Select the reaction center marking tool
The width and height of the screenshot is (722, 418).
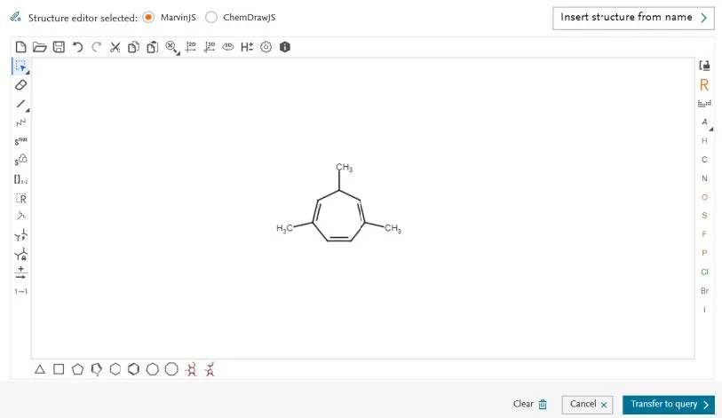pos(20,236)
